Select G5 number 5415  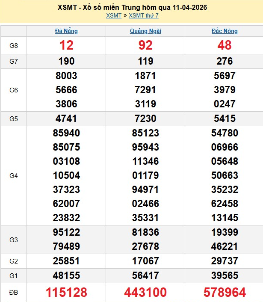pyautogui.click(x=225, y=118)
